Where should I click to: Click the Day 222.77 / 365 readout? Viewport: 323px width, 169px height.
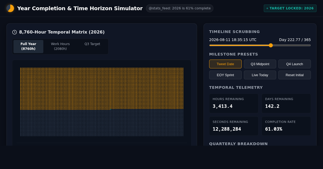295,40
